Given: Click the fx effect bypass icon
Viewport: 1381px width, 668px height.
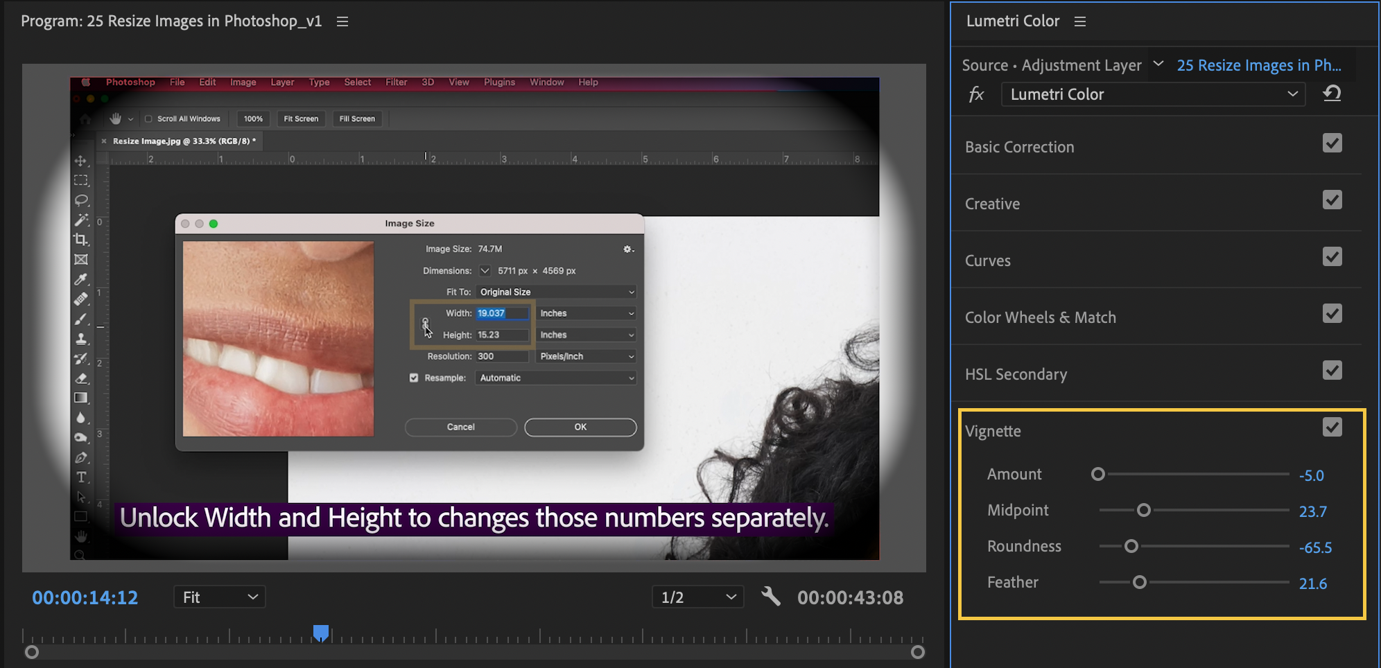Looking at the screenshot, I should point(976,94).
